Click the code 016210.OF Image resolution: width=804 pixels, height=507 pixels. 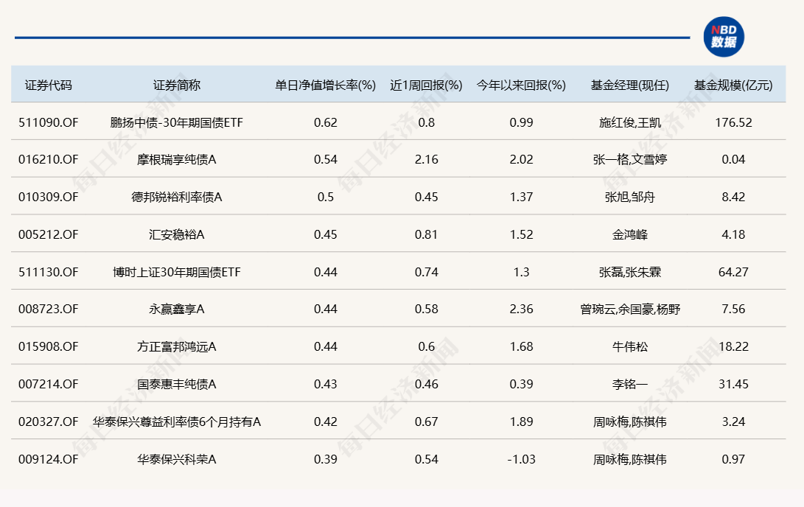[x=48, y=159]
